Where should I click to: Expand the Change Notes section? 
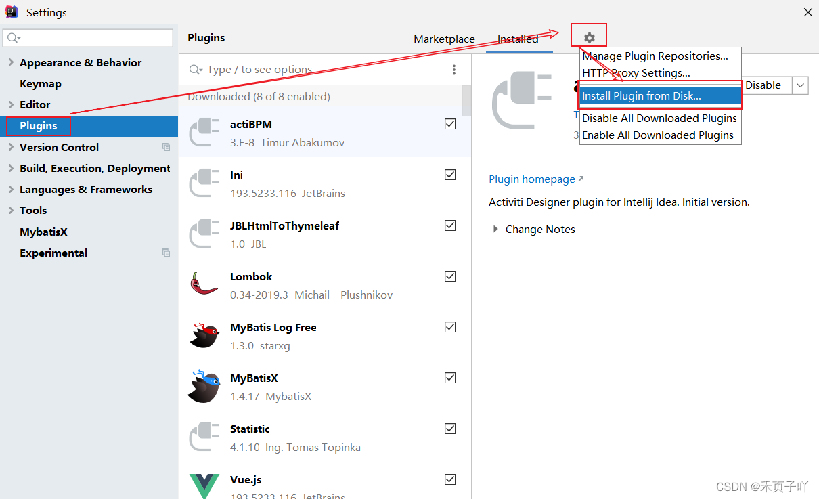496,230
